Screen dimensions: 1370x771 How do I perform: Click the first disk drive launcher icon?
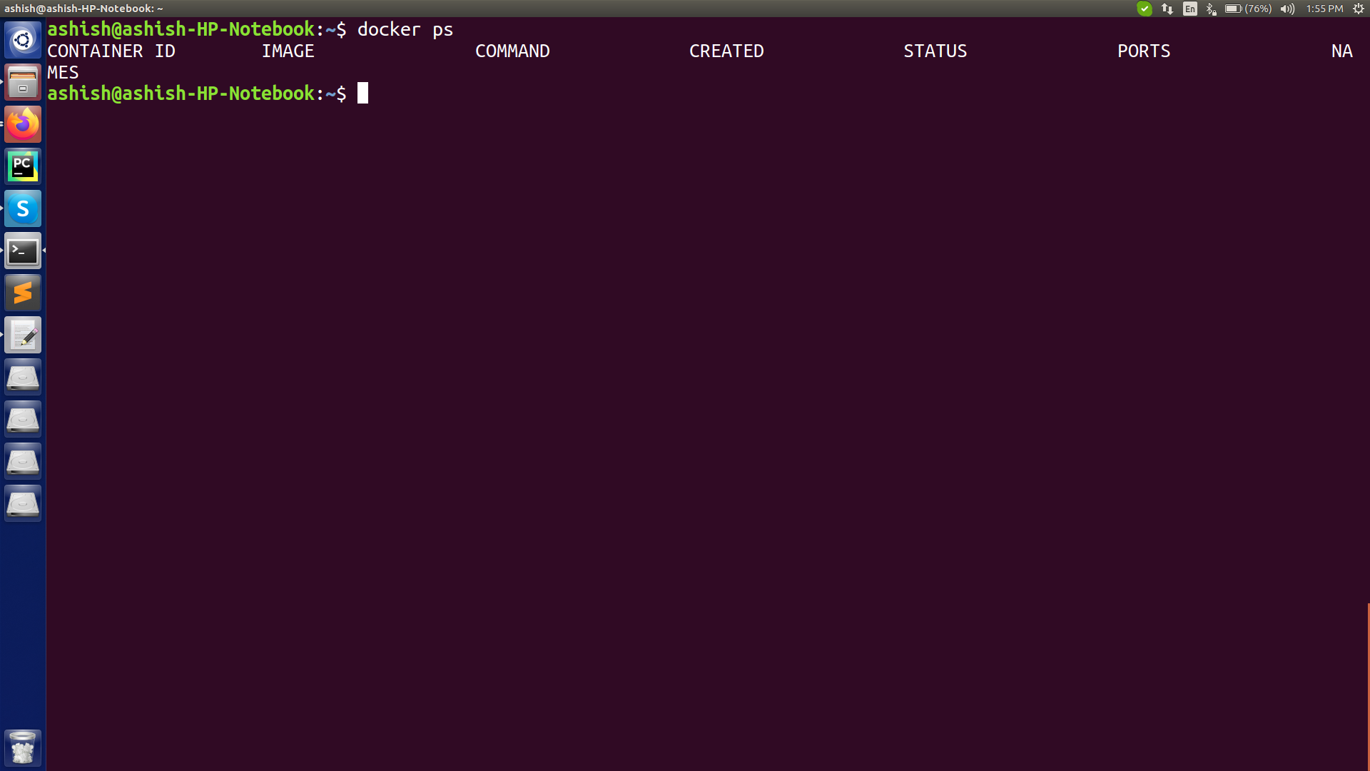[x=23, y=376]
